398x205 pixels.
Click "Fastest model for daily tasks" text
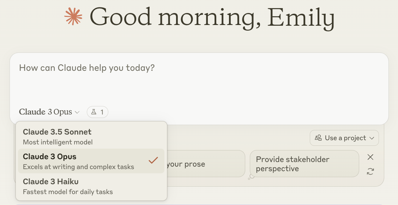tap(68, 192)
